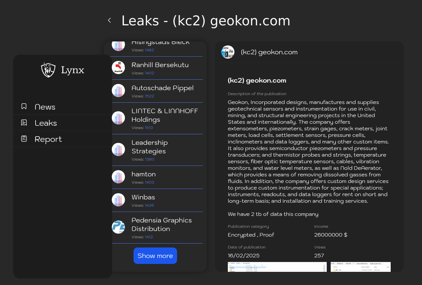
Task: Open the Autoschade Pippel leak entry
Action: [157, 91]
